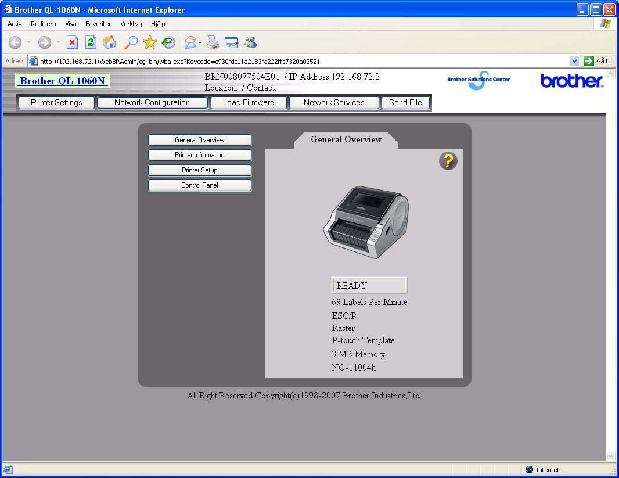619x478 pixels.
Task: Click the '3 MB Memory' text
Action: 358,354
